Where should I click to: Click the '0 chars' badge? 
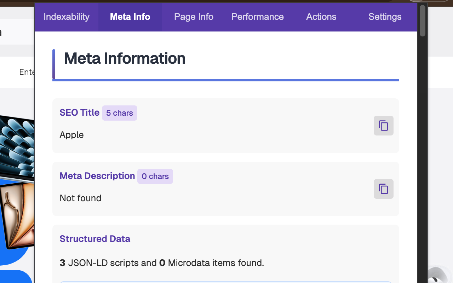(x=155, y=176)
